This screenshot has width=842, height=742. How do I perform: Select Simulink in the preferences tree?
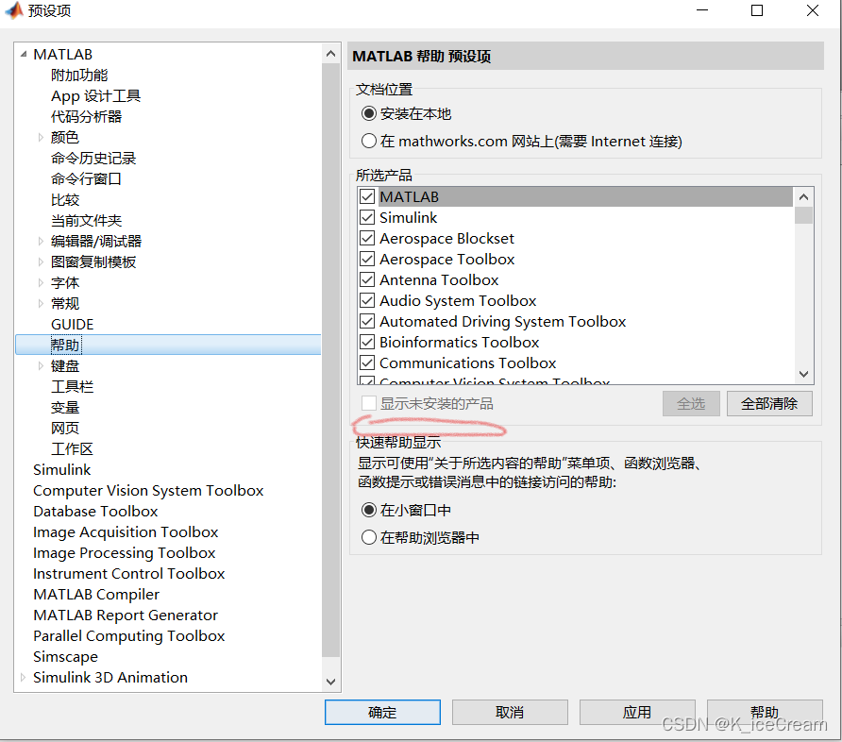click(61, 470)
